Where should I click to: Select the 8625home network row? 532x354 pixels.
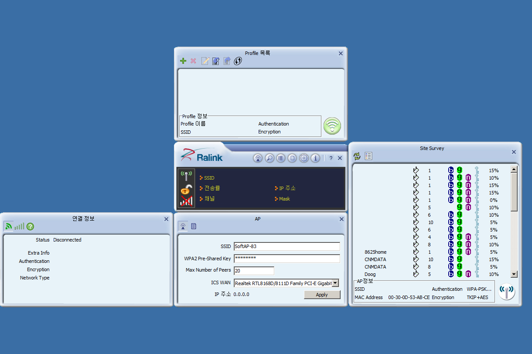pyautogui.click(x=431, y=252)
